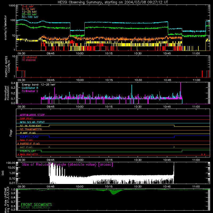
Task: Select the Collimator 9 legend label
Action: (x=30, y=91)
